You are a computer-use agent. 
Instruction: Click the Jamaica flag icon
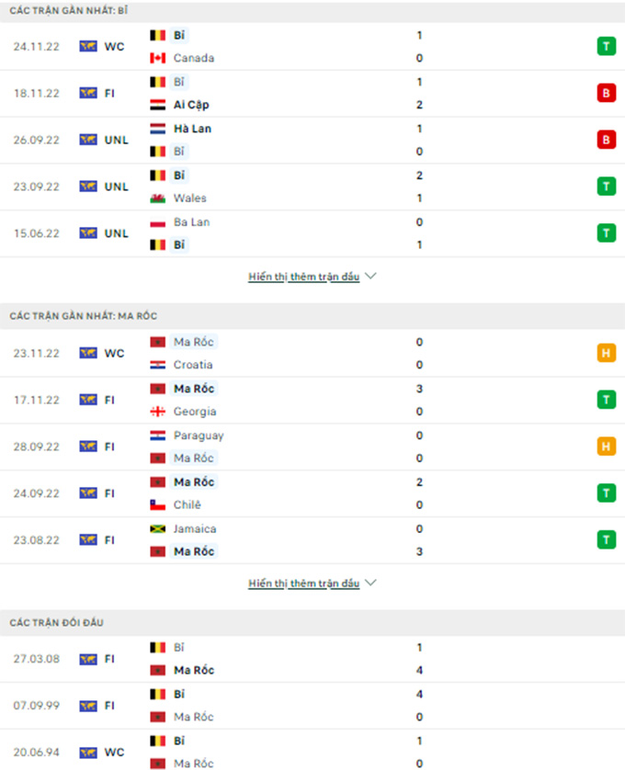click(x=157, y=528)
